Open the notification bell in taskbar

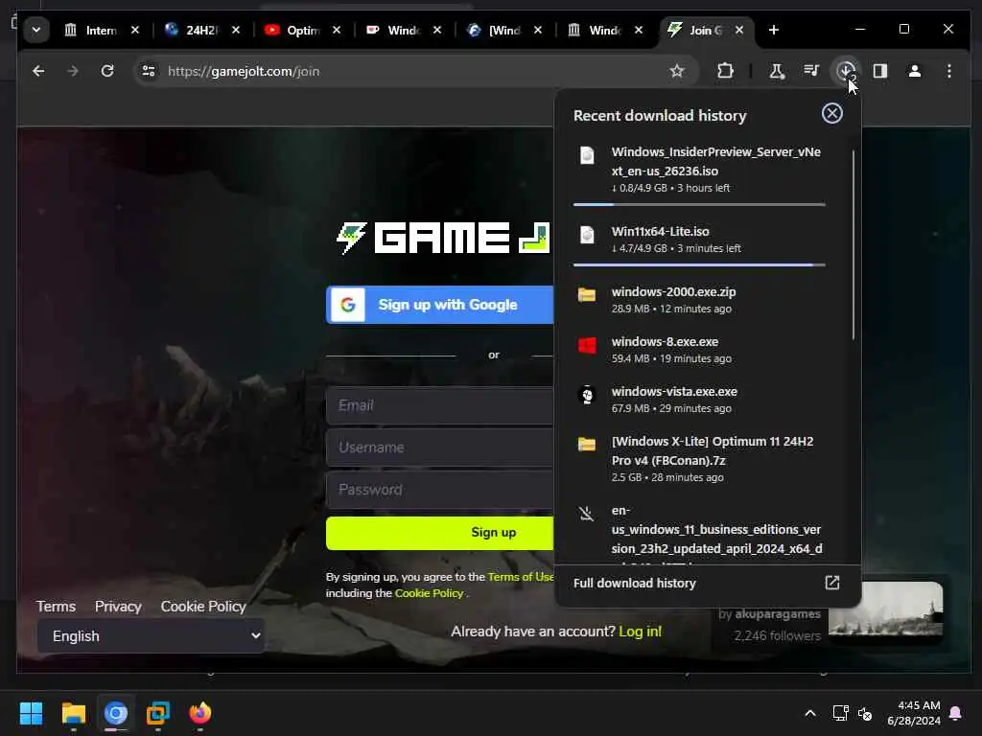coord(956,713)
